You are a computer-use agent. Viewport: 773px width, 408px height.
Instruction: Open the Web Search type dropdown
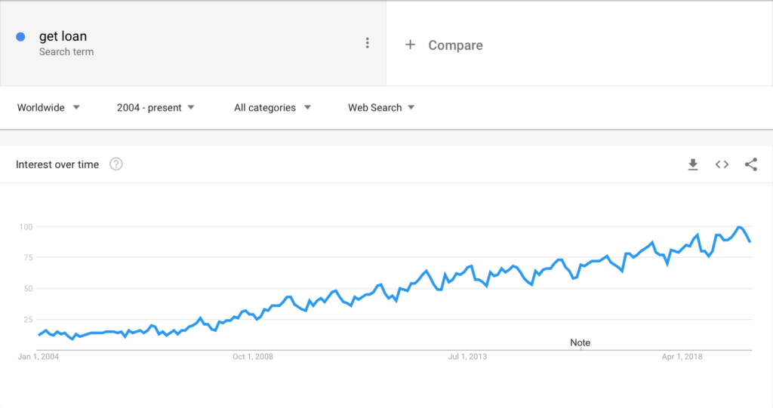(381, 107)
